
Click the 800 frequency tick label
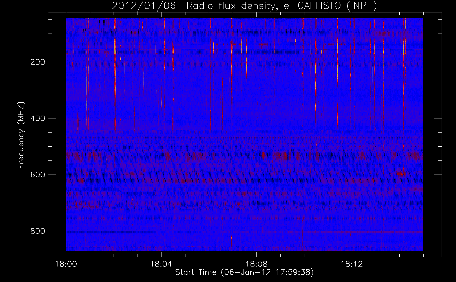coord(38,231)
